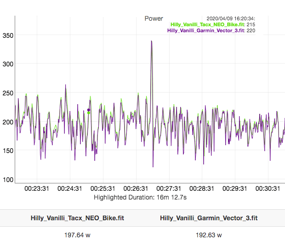Click the Power chart title
The width and height of the screenshot is (285, 241).
[x=154, y=18]
